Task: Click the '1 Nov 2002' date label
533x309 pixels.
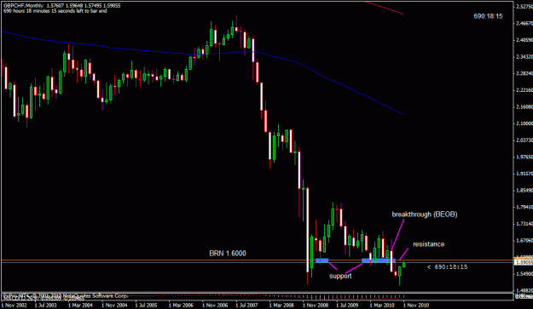Action: 14,305
